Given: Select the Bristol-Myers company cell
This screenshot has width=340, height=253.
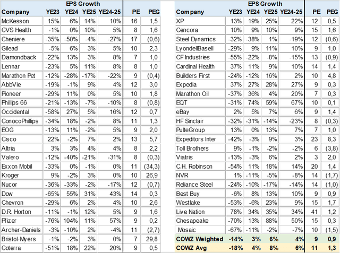Looking at the screenshot, I should [21, 239].
